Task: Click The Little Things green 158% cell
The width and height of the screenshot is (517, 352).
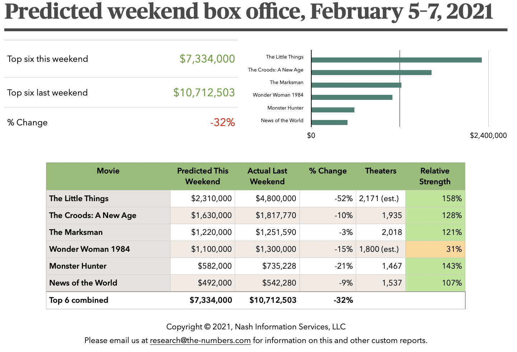Action: (x=435, y=199)
